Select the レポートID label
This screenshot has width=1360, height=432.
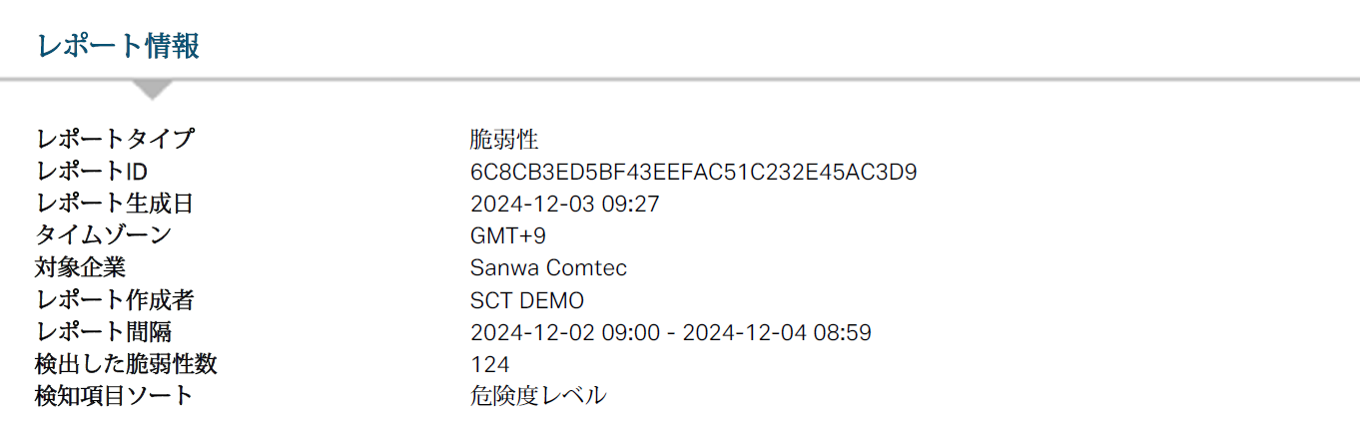pos(92,172)
